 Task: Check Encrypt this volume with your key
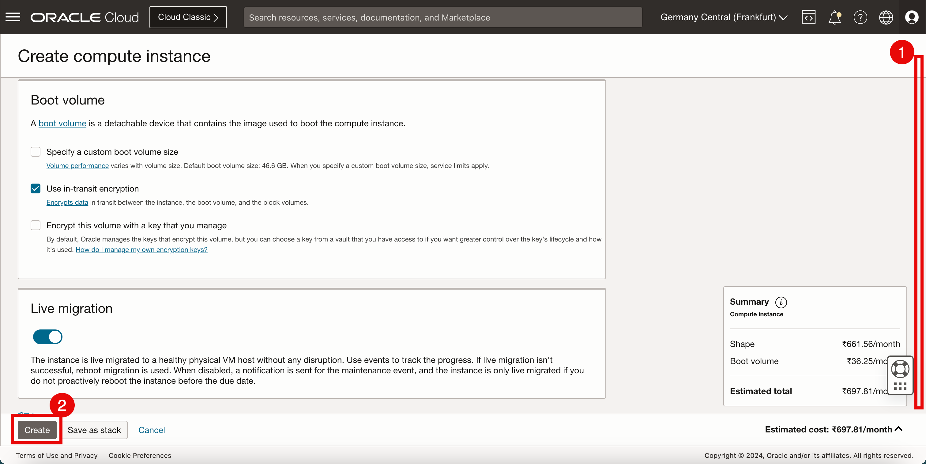point(36,225)
